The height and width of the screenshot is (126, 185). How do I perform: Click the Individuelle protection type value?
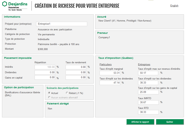tap(44, 39)
